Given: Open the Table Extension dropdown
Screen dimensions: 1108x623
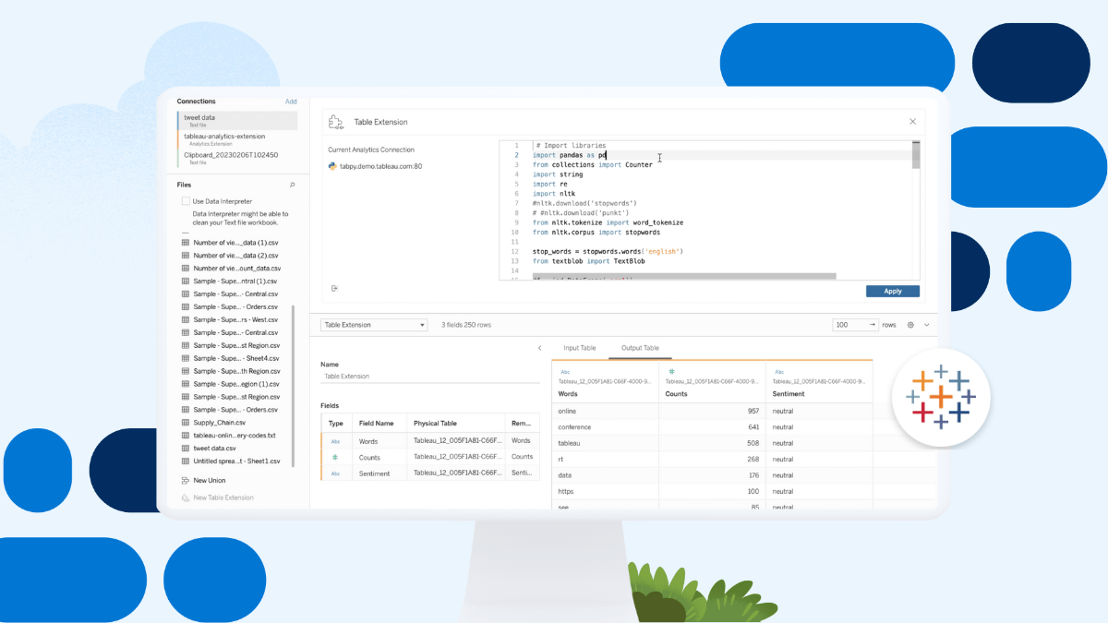Looking at the screenshot, I should click(374, 325).
